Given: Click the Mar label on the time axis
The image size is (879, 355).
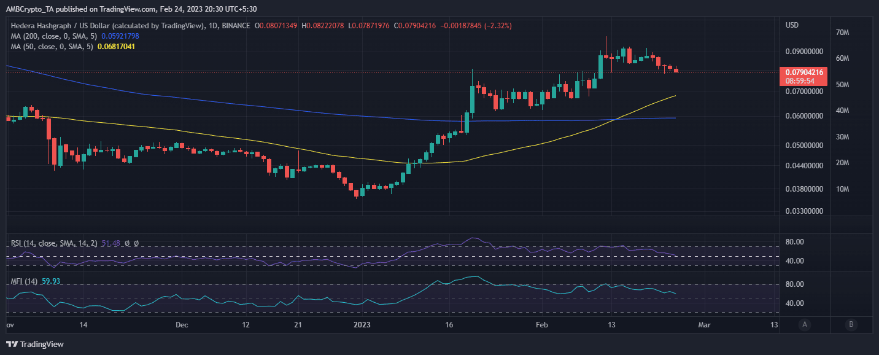Looking at the screenshot, I should pos(705,324).
